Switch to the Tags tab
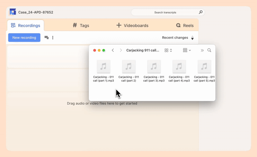This screenshot has width=257, height=157. click(x=81, y=25)
